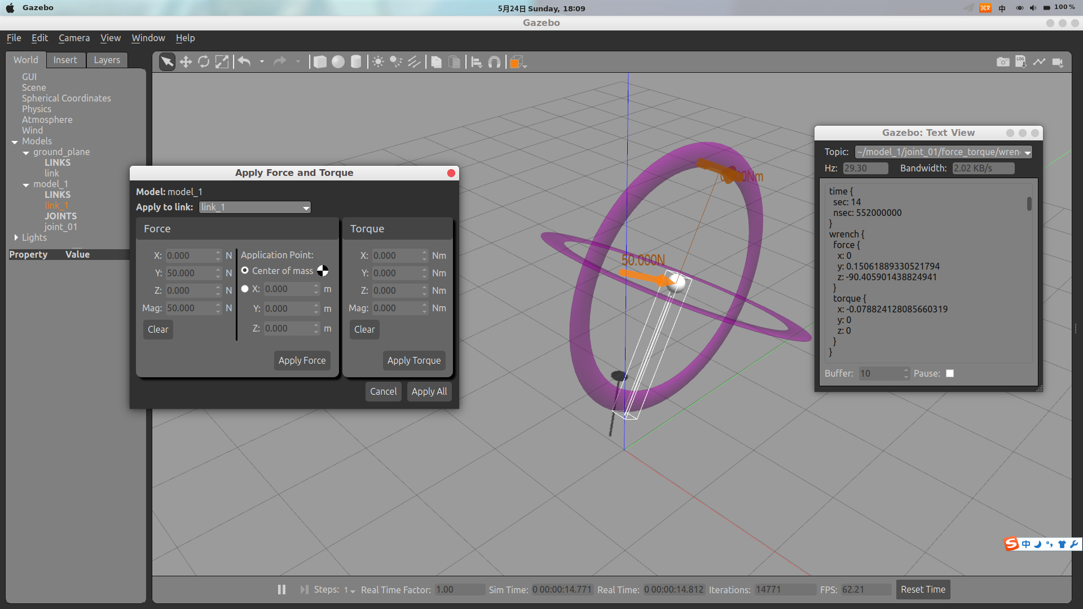Viewport: 1083px width, 609px height.
Task: Open the View menu
Action: coord(111,38)
